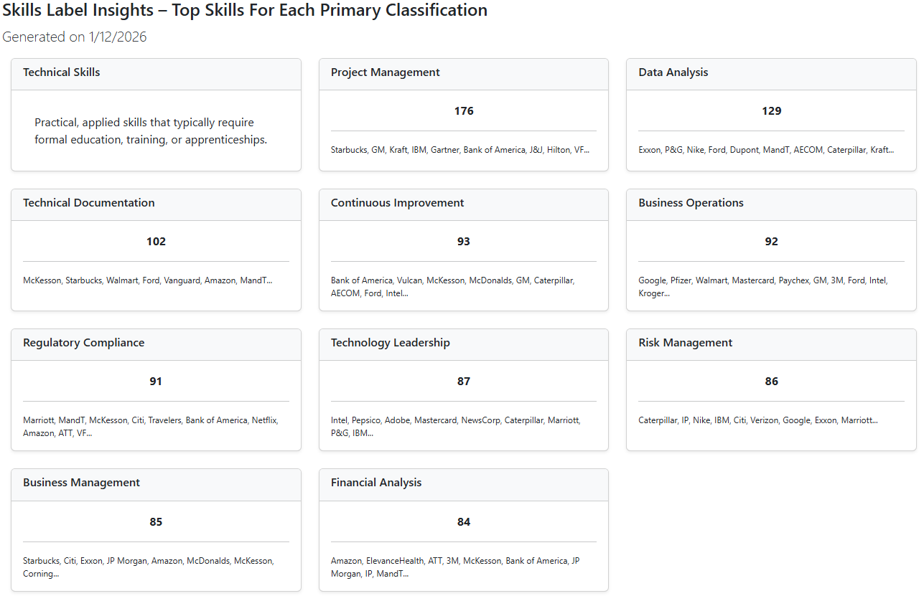Click the 129 count in Data Analysis
Screen dimensions: 924x596
coord(771,111)
